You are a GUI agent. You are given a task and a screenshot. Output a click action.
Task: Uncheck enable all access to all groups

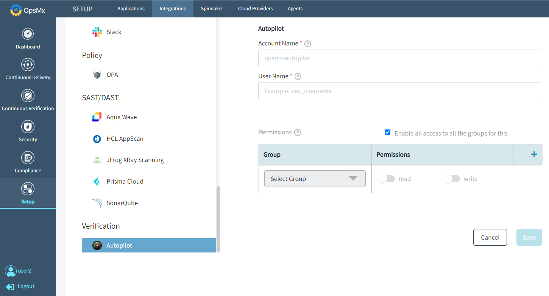click(x=387, y=132)
